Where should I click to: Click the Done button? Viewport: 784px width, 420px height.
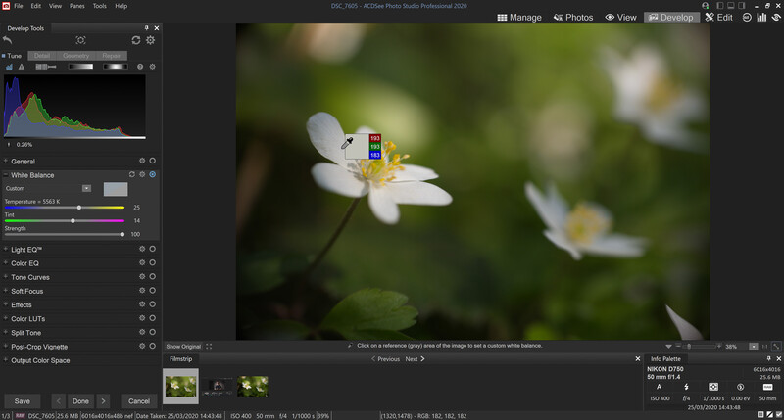pyautogui.click(x=80, y=401)
